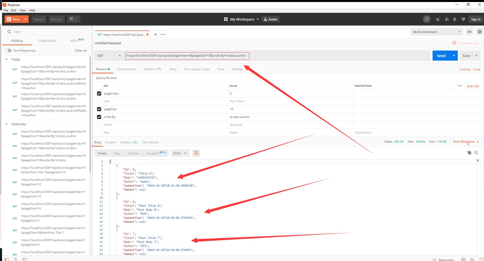Viewport: 484px width, 261px height.
Task: Open environment quick look eye icon
Action: pos(470,32)
